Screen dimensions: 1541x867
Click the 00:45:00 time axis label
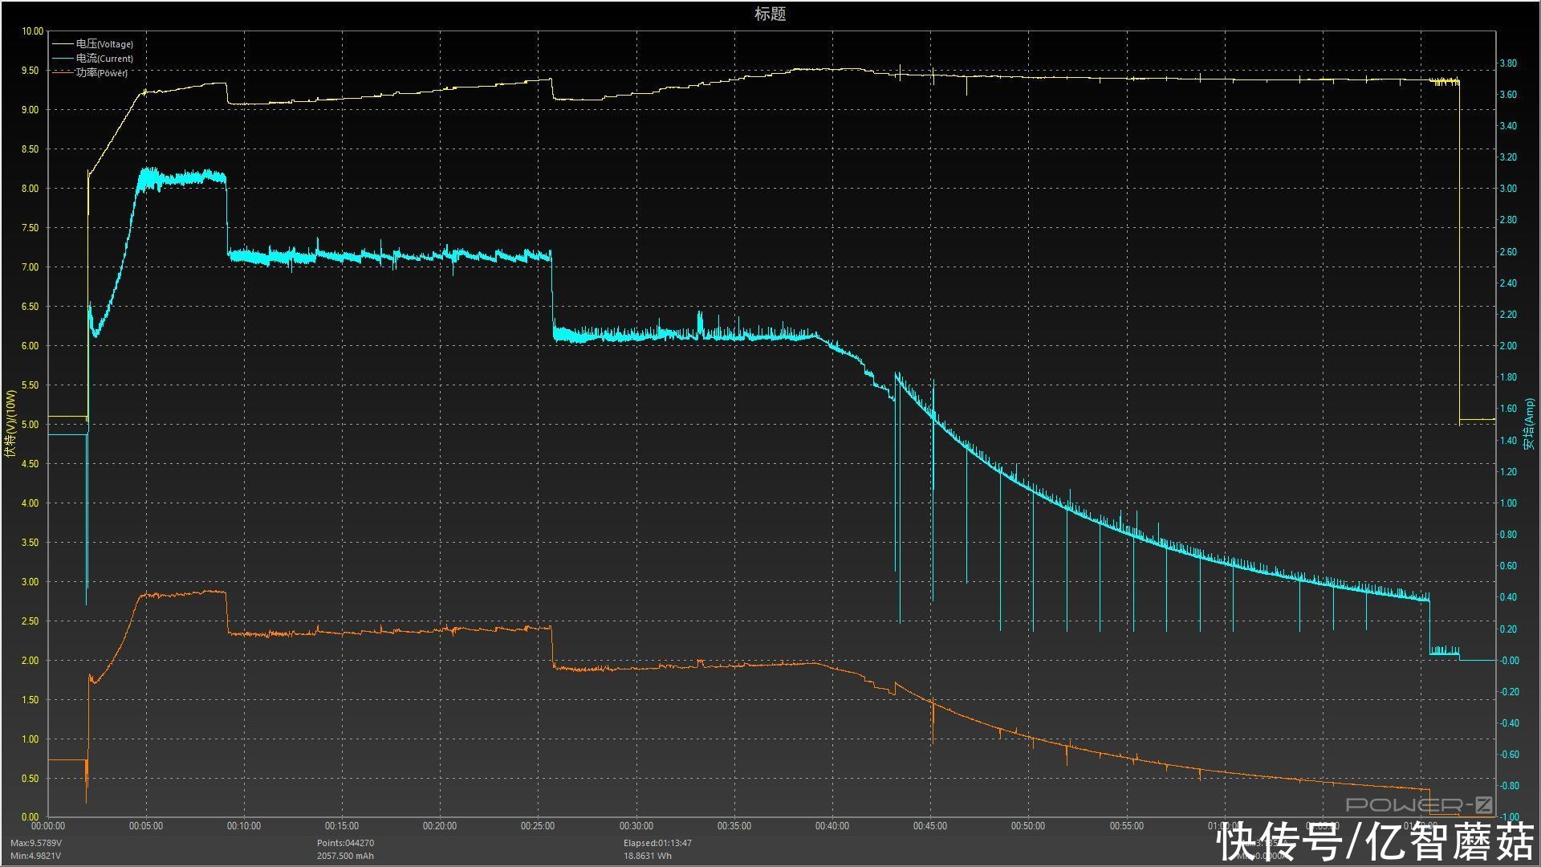[930, 826]
